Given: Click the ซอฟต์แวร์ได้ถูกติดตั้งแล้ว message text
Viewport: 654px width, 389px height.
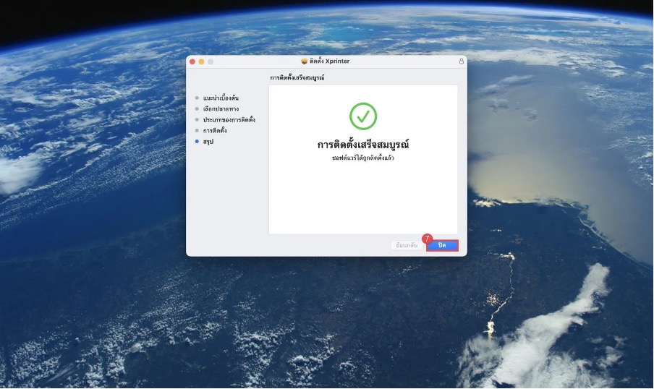Looking at the screenshot, I should 363,158.
